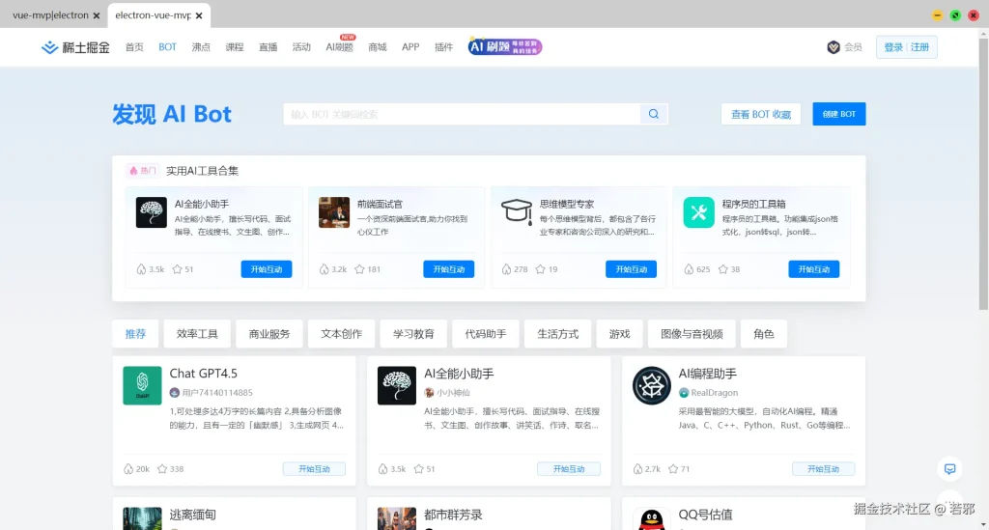Click the AI全能小助手 brain icon in hot list

[x=151, y=212]
